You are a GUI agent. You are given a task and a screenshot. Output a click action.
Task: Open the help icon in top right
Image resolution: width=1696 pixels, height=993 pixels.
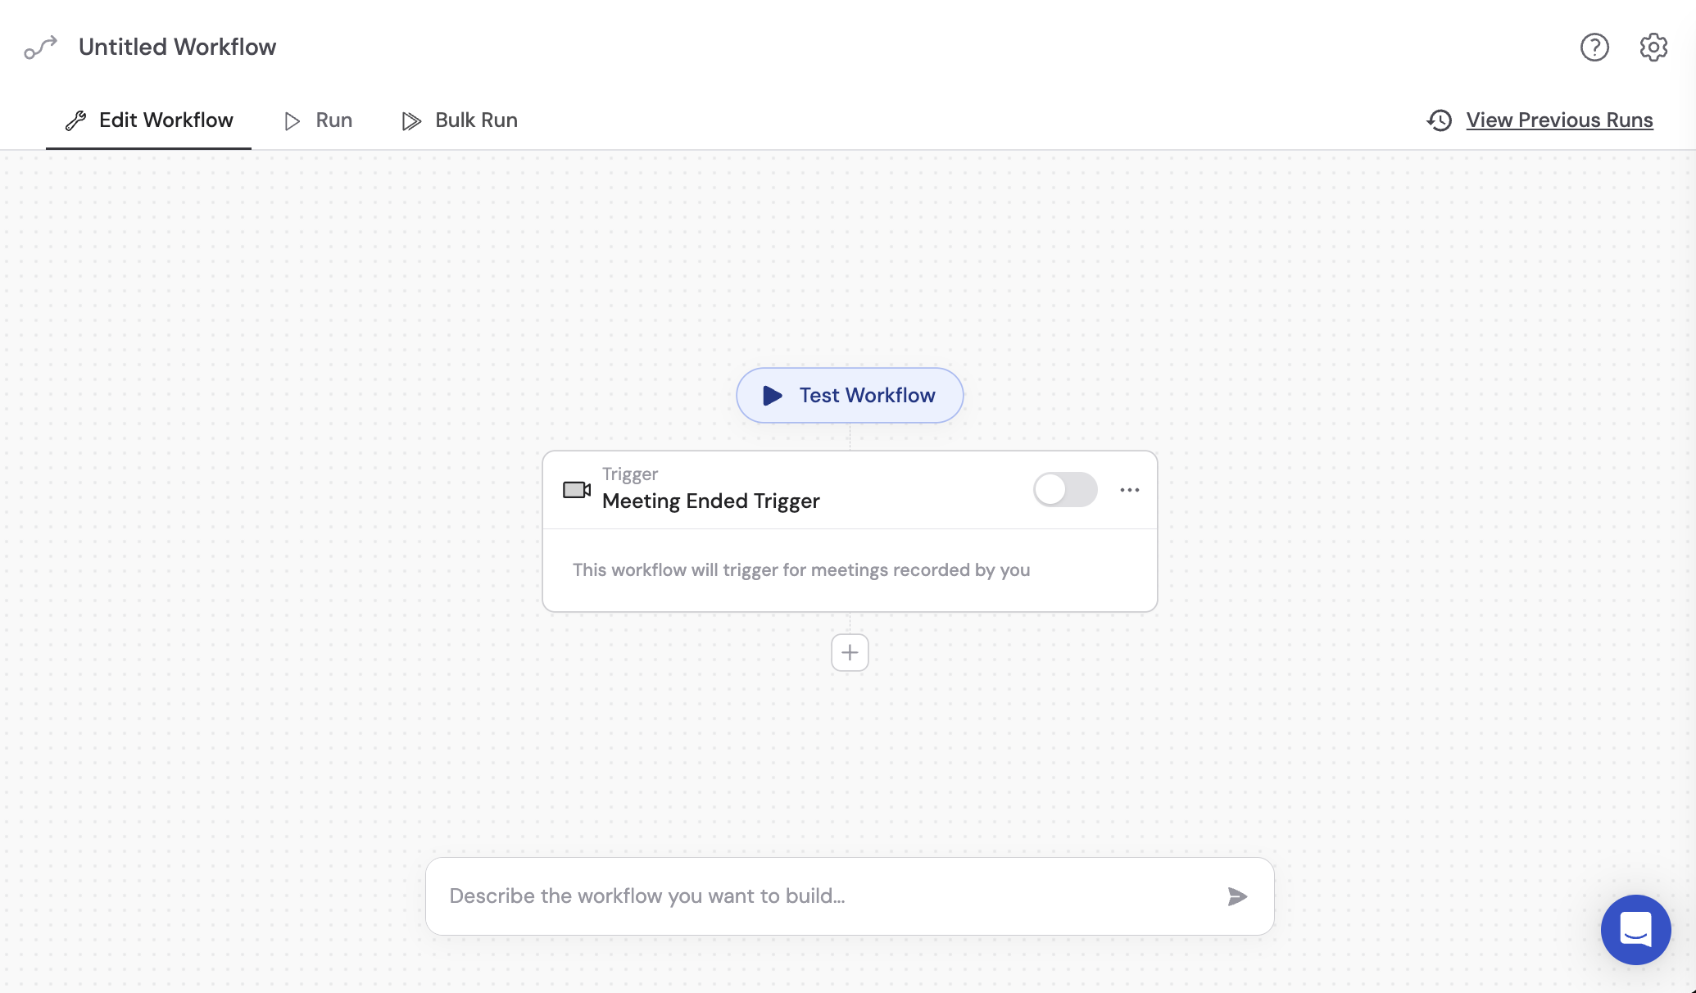point(1594,47)
